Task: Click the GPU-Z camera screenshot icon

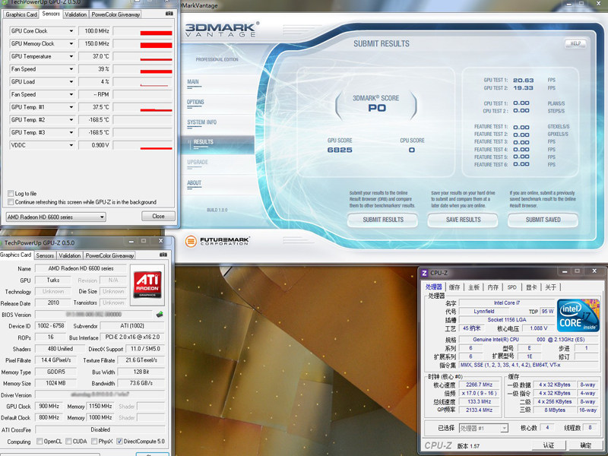Action: coord(169,14)
